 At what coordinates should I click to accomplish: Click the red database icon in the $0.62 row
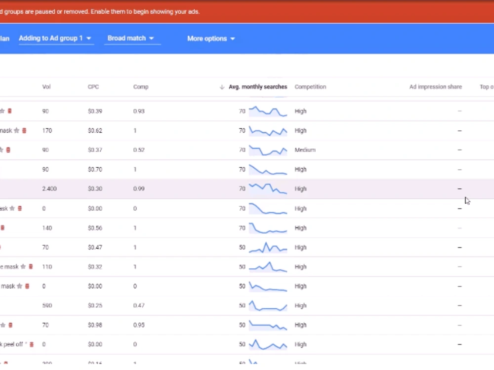click(24, 131)
